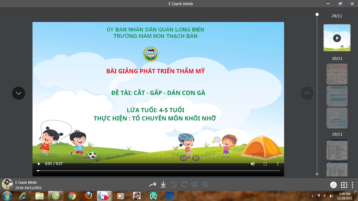
Task: Toggle the thumbnail side panel layout icon
Action: (x=344, y=185)
